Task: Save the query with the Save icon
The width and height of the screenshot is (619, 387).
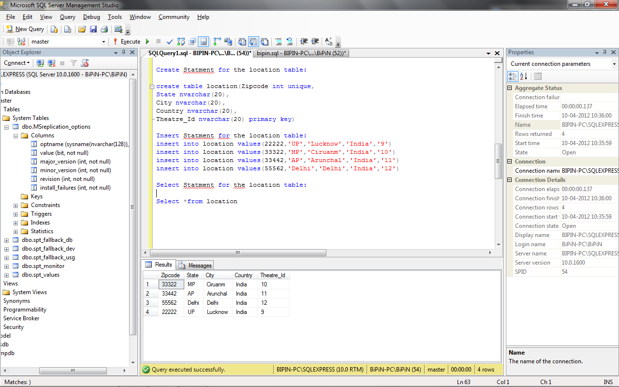Action: [93, 29]
